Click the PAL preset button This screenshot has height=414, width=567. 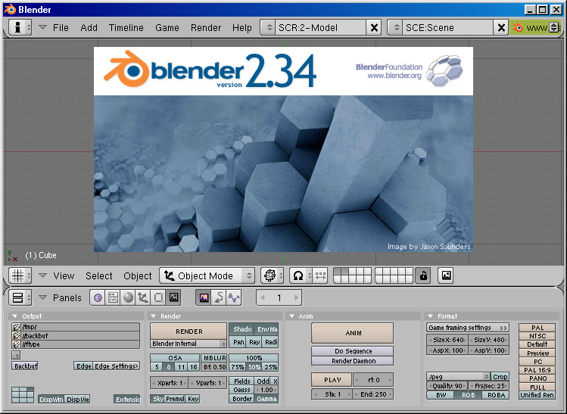point(537,328)
